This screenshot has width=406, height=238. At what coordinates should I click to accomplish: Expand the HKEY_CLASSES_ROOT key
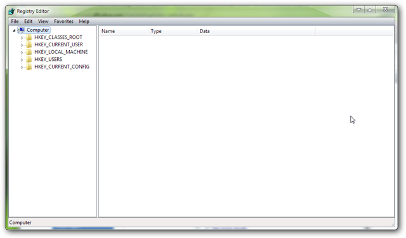[x=22, y=38]
